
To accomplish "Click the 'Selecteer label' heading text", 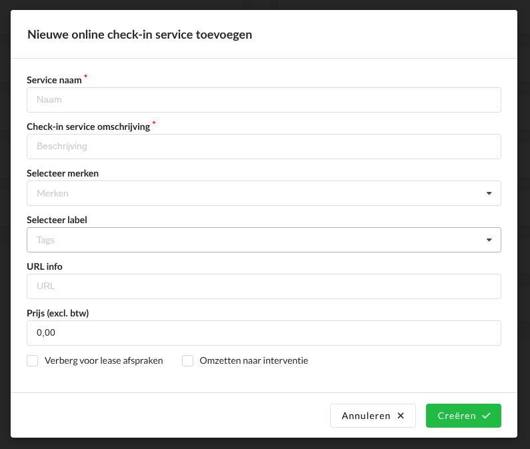I will (x=57, y=220).
